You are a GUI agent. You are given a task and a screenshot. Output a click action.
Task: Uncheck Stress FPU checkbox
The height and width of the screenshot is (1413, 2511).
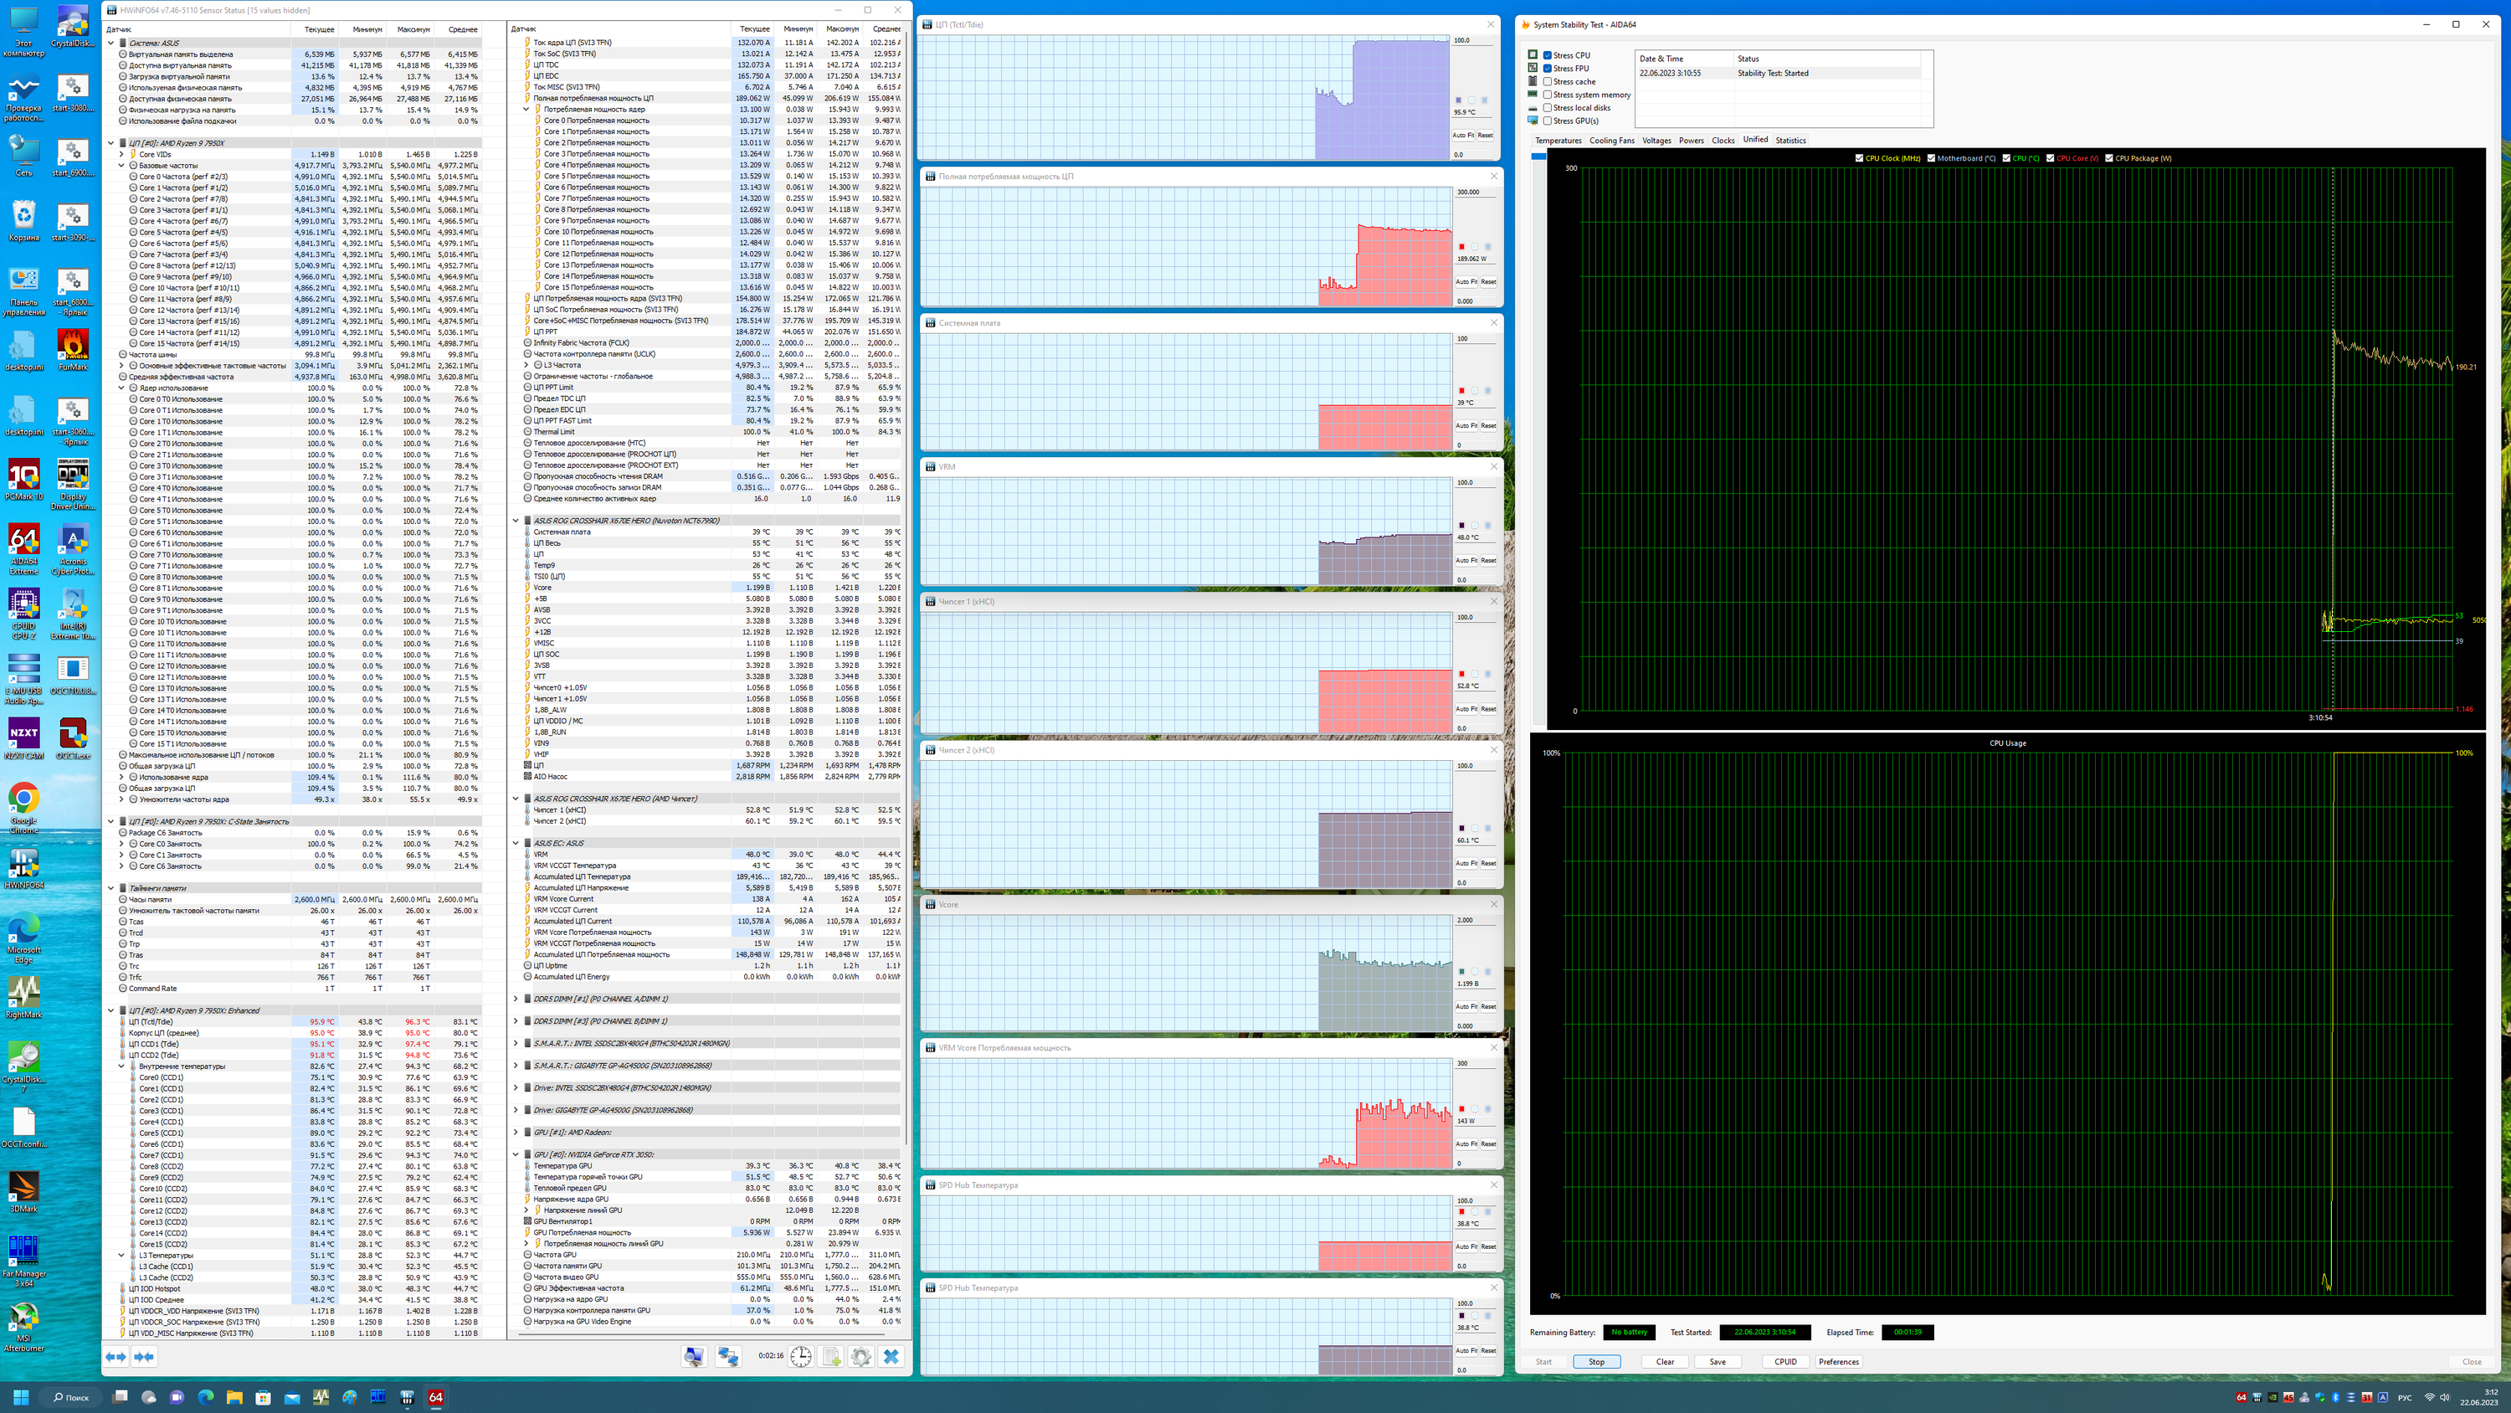1547,69
